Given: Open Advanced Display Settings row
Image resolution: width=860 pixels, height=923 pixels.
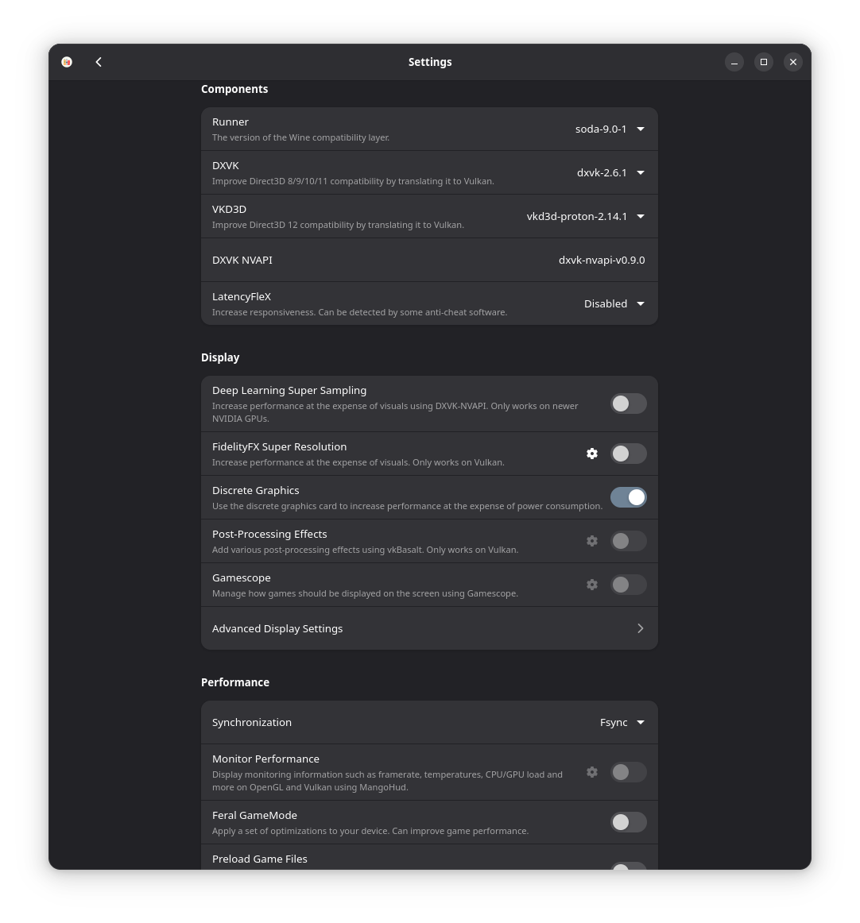Looking at the screenshot, I should click(429, 628).
